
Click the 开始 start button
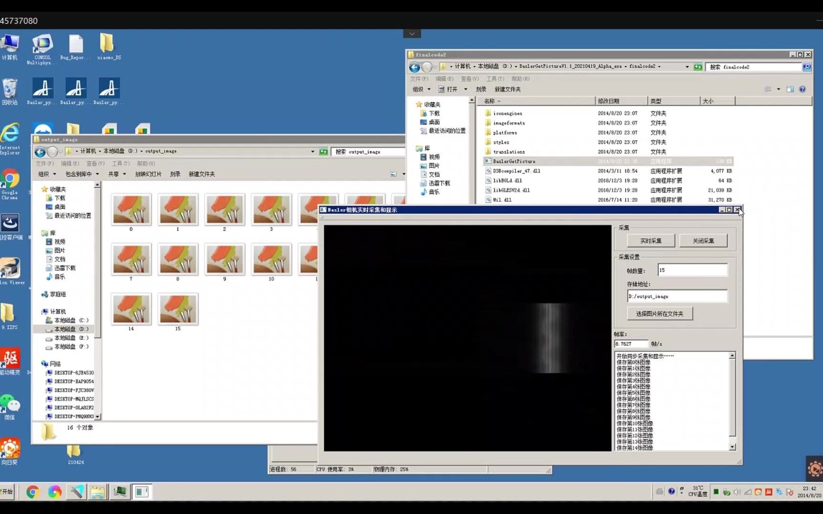coord(8,492)
